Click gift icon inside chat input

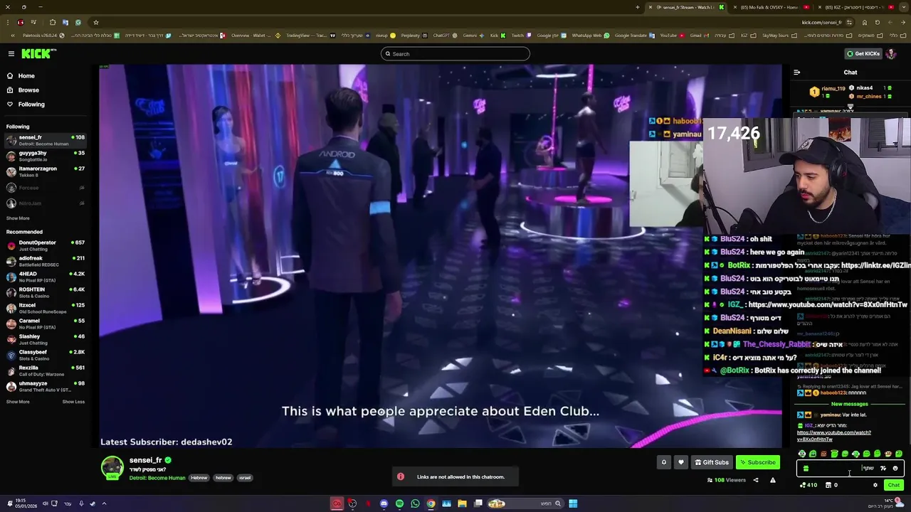tap(806, 469)
